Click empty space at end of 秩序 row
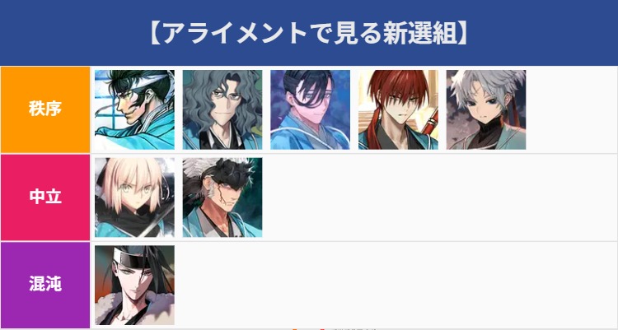Screen dimensions: 618x330 coord(572,110)
